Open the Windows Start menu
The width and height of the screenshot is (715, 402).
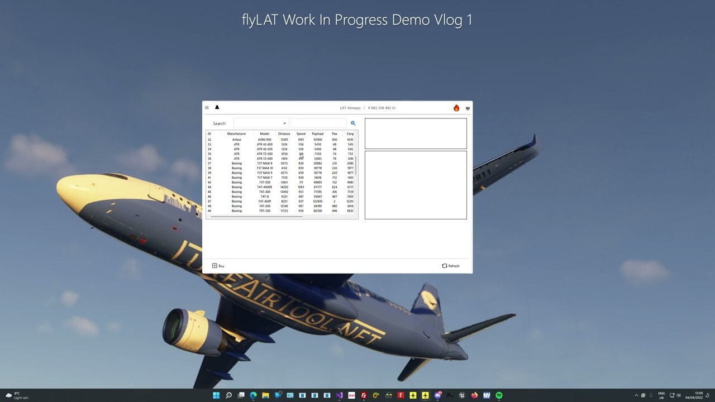pyautogui.click(x=216, y=395)
